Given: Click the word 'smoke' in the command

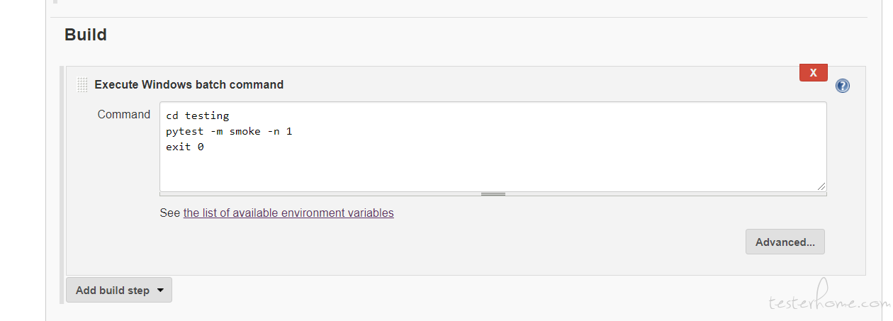Looking at the screenshot, I should (245, 132).
